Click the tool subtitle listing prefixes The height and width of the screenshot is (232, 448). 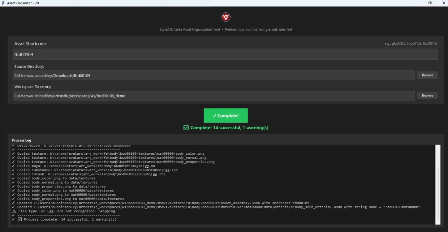pyautogui.click(x=226, y=29)
